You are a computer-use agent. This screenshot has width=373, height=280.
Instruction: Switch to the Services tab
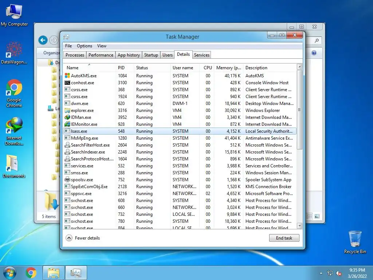(202, 55)
